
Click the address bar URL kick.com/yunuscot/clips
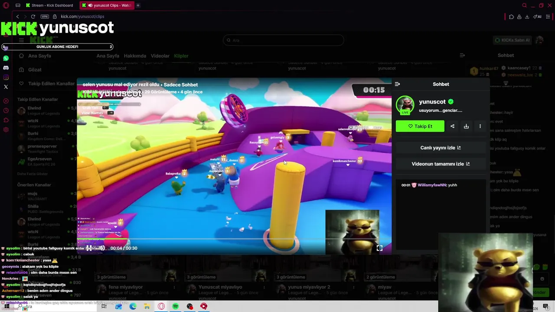click(82, 16)
